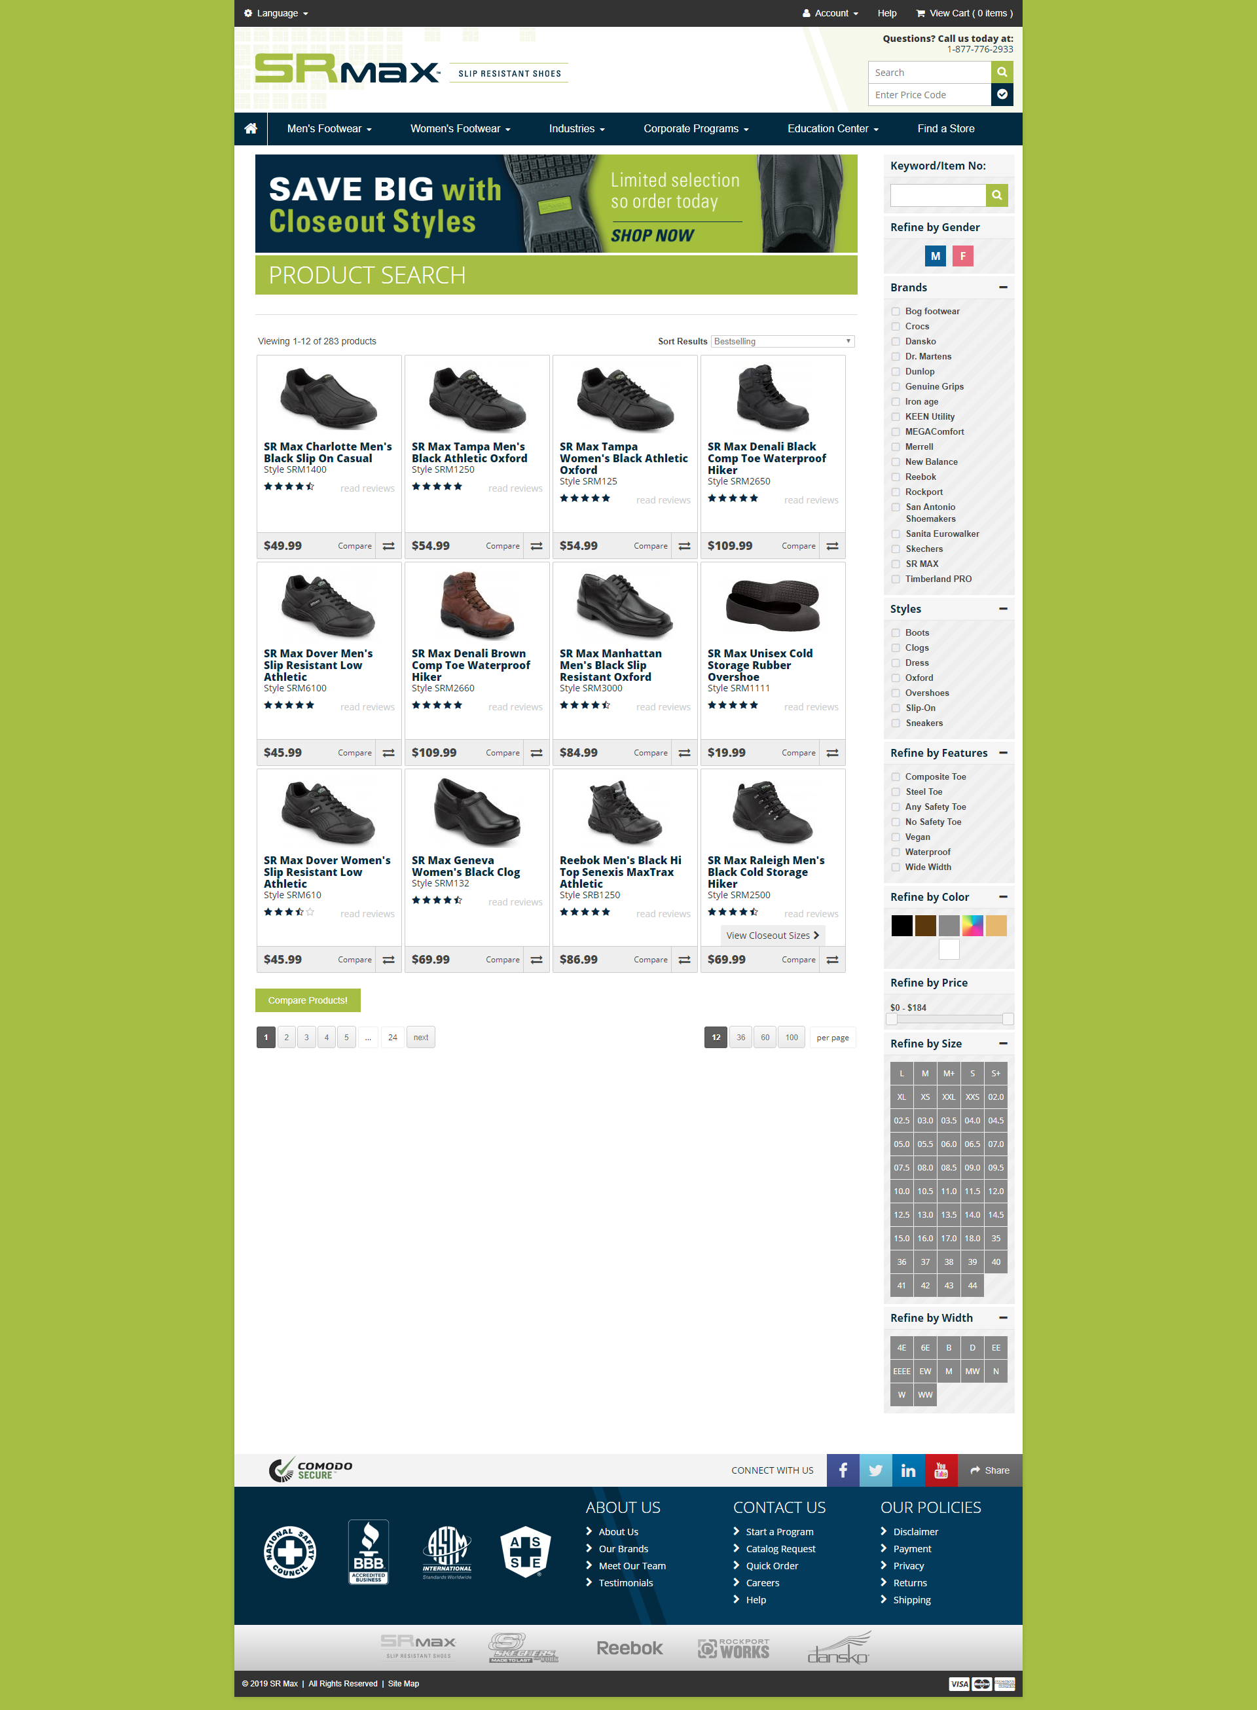Check the Steel Toe feature checkbox

[896, 792]
